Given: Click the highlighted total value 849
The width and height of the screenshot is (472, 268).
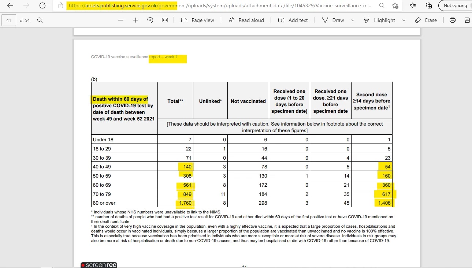Looking at the screenshot, I should coord(187,194).
